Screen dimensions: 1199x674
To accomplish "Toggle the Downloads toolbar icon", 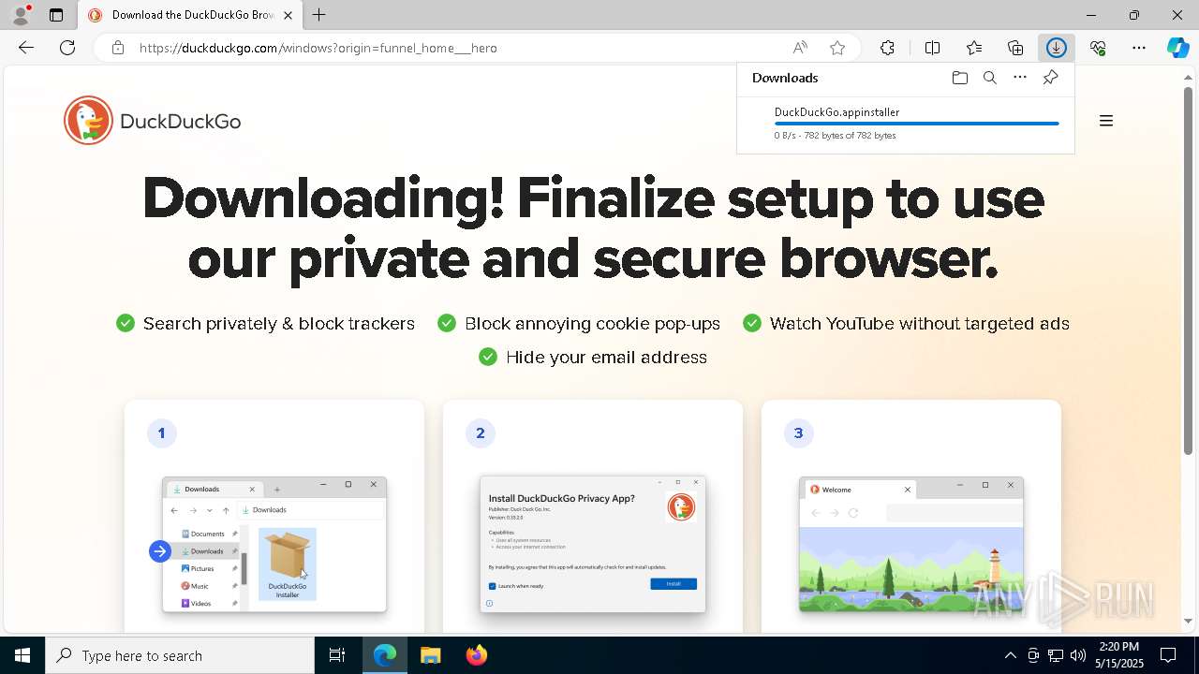I will tap(1057, 48).
